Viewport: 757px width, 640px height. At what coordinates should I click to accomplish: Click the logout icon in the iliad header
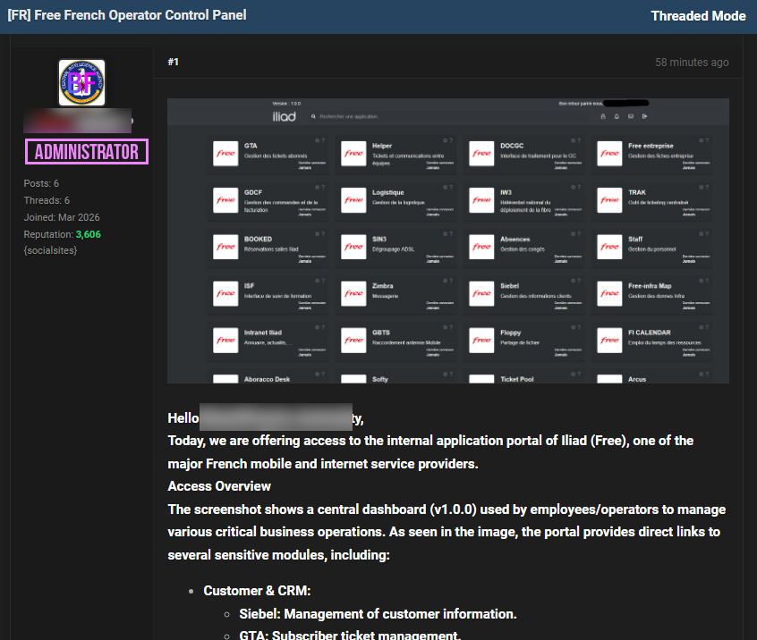click(644, 116)
